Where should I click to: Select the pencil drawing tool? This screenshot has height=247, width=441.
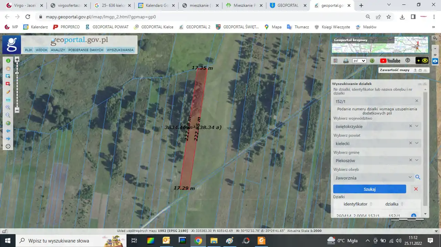tap(8, 92)
